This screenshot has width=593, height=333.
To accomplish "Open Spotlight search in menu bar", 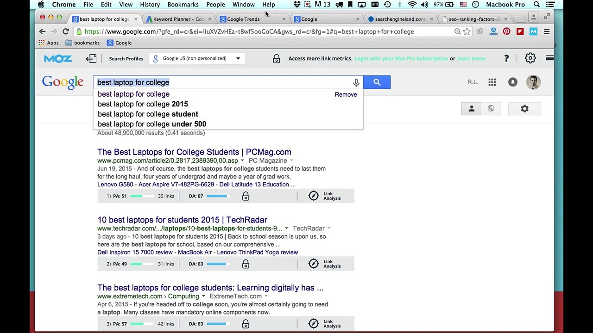I will (x=536, y=5).
